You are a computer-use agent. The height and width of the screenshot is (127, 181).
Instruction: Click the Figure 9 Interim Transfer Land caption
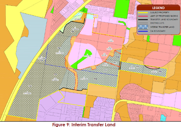(84, 124)
